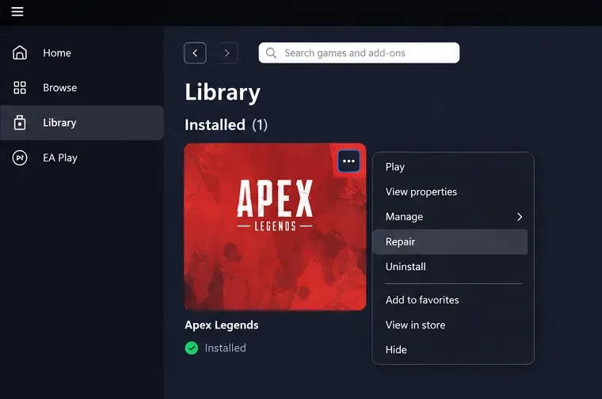The image size is (602, 399).
Task: Click the Installed status text
Action: coord(226,348)
